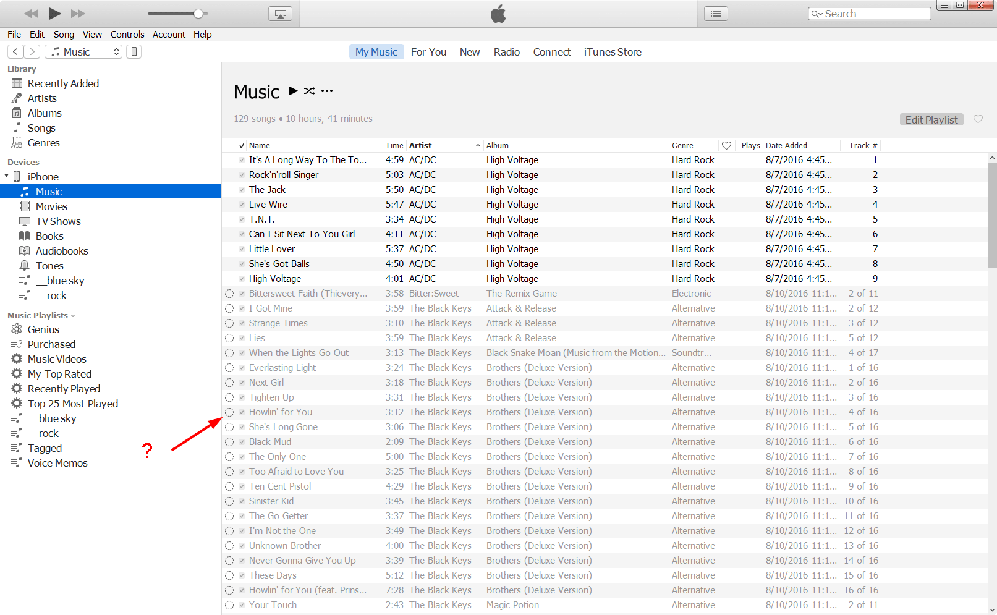Open Audiobooks under the iPhone device
This screenshot has height=615, width=997.
pos(62,251)
